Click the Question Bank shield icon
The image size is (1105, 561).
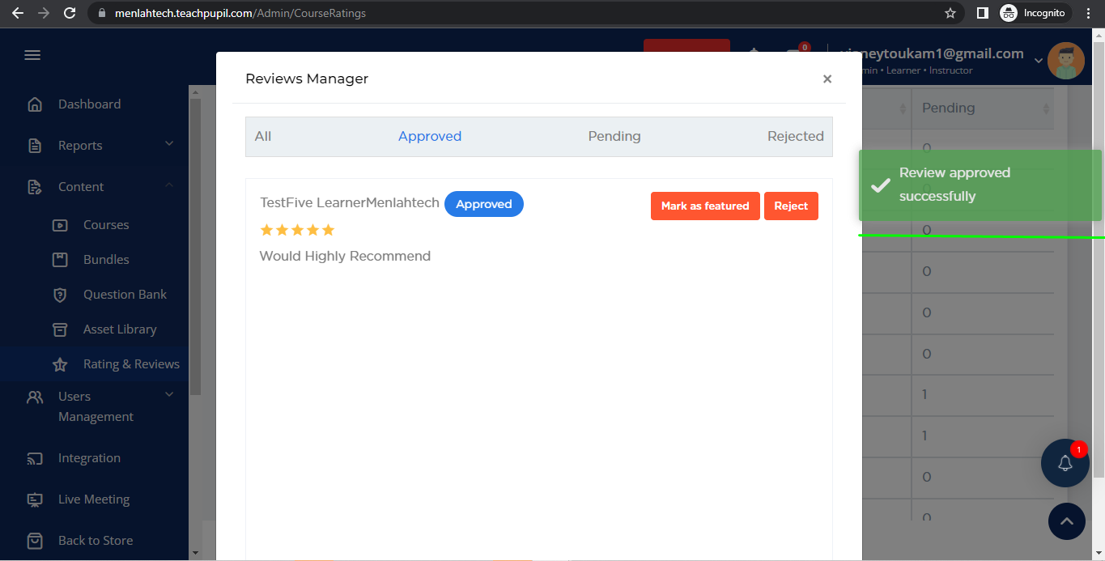60,295
